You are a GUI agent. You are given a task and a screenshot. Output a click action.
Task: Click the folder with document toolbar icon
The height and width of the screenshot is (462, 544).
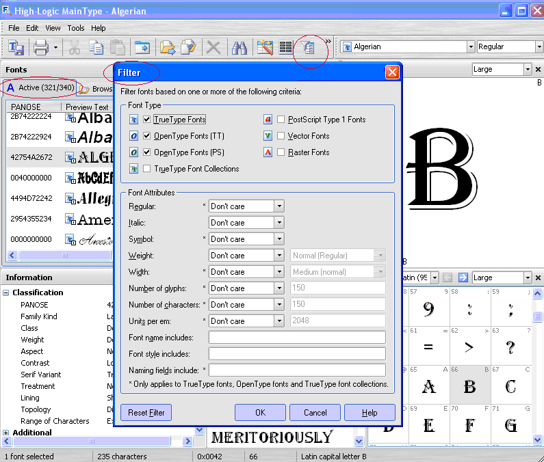tap(188, 47)
